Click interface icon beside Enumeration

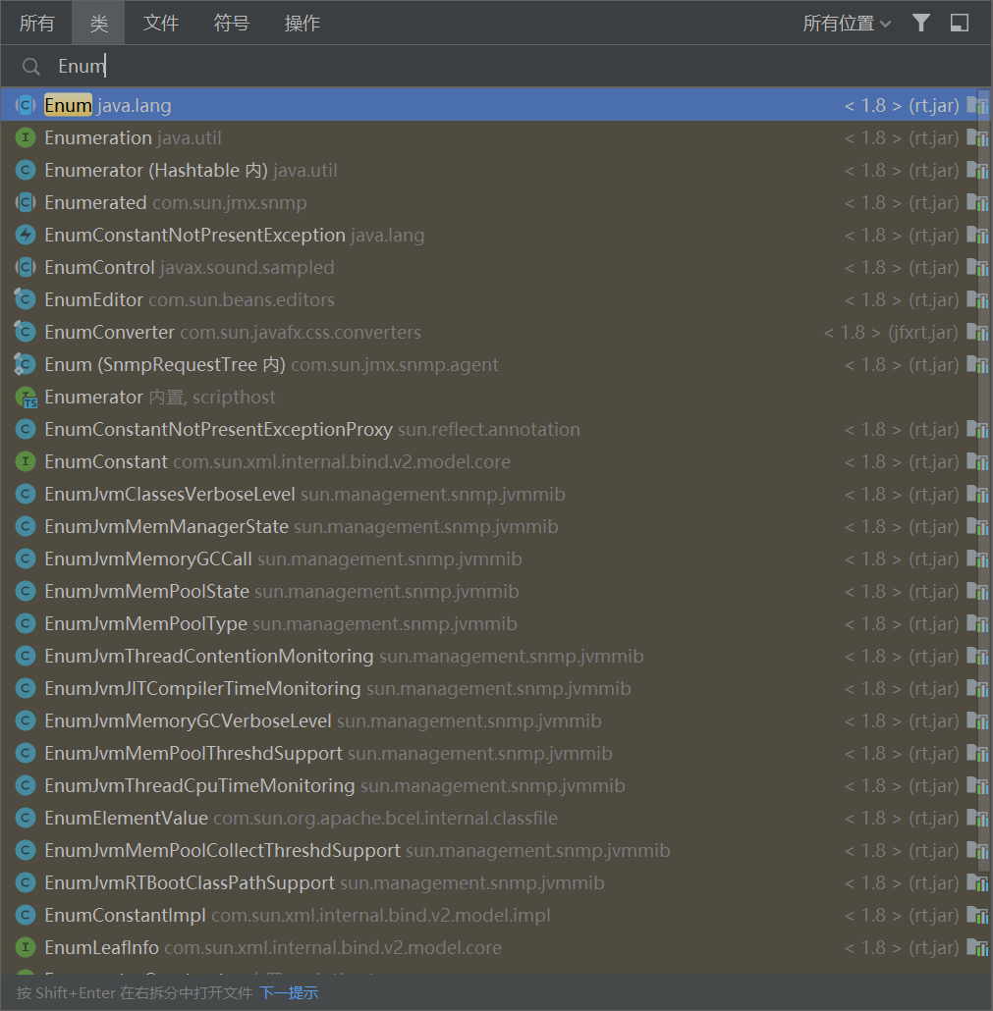click(x=26, y=137)
